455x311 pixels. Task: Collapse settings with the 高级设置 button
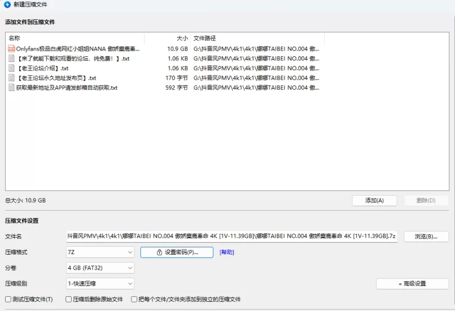pyautogui.click(x=412, y=284)
